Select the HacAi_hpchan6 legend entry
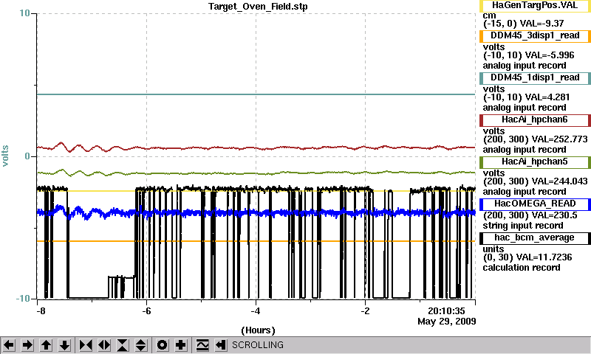Viewport: 591px width, 354px height. click(535, 120)
